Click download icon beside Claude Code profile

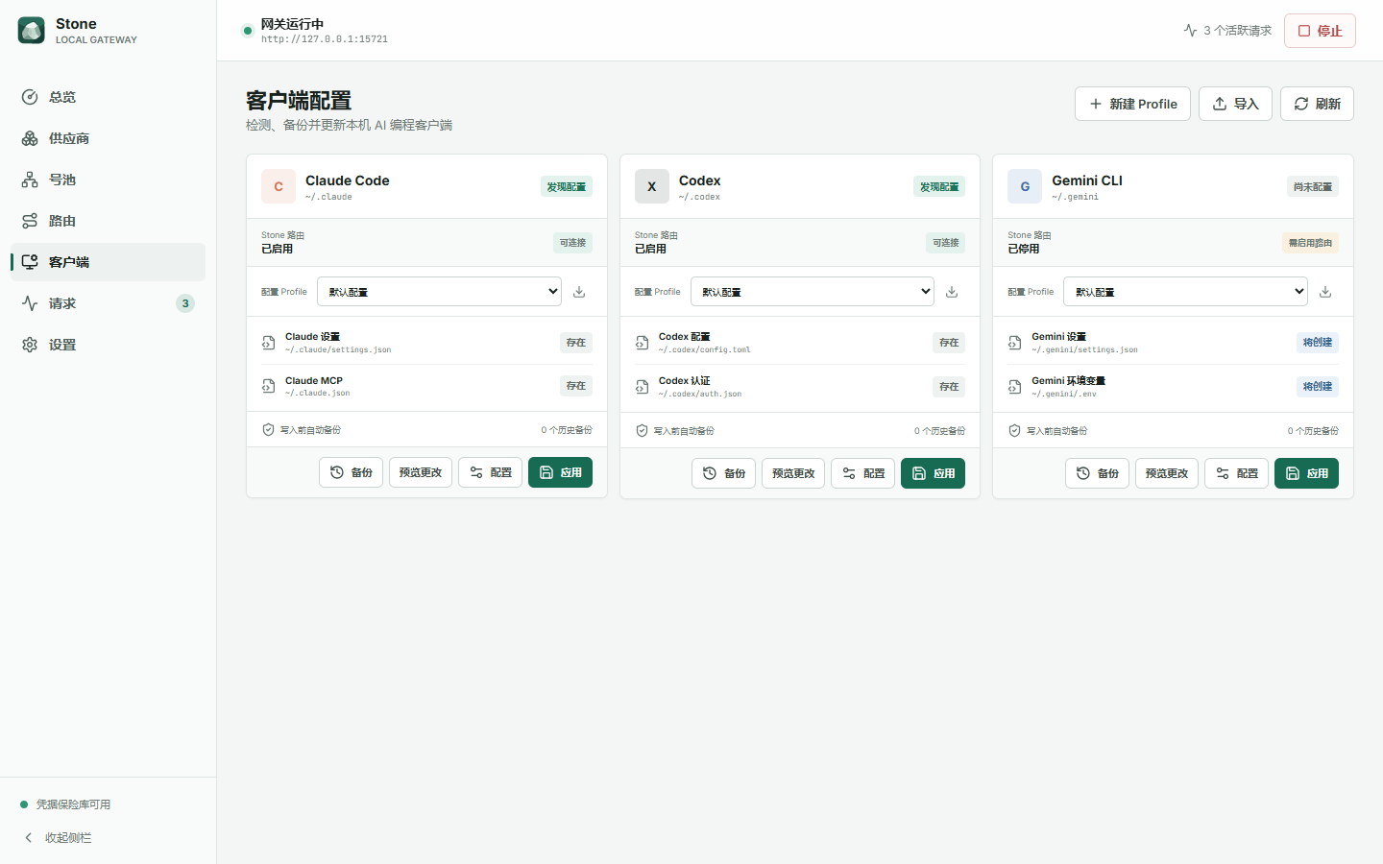579,292
